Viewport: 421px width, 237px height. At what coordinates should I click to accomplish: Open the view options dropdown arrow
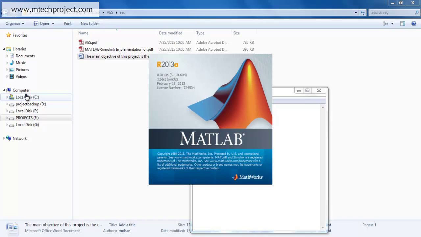392,24
